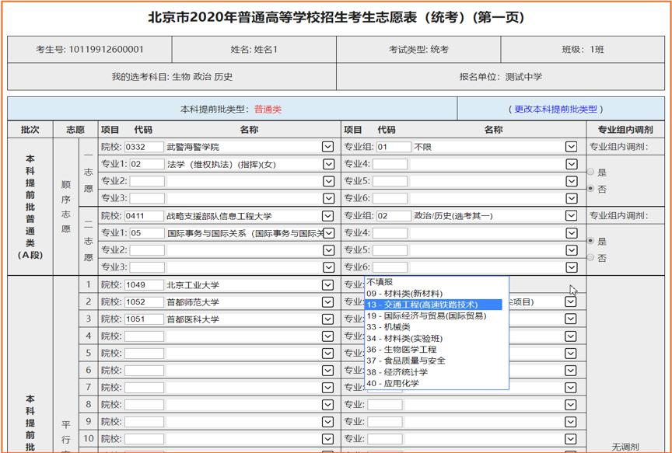This screenshot has width=672, height=453.
Task: Select "33 - 机械类" option
Action: click(393, 326)
